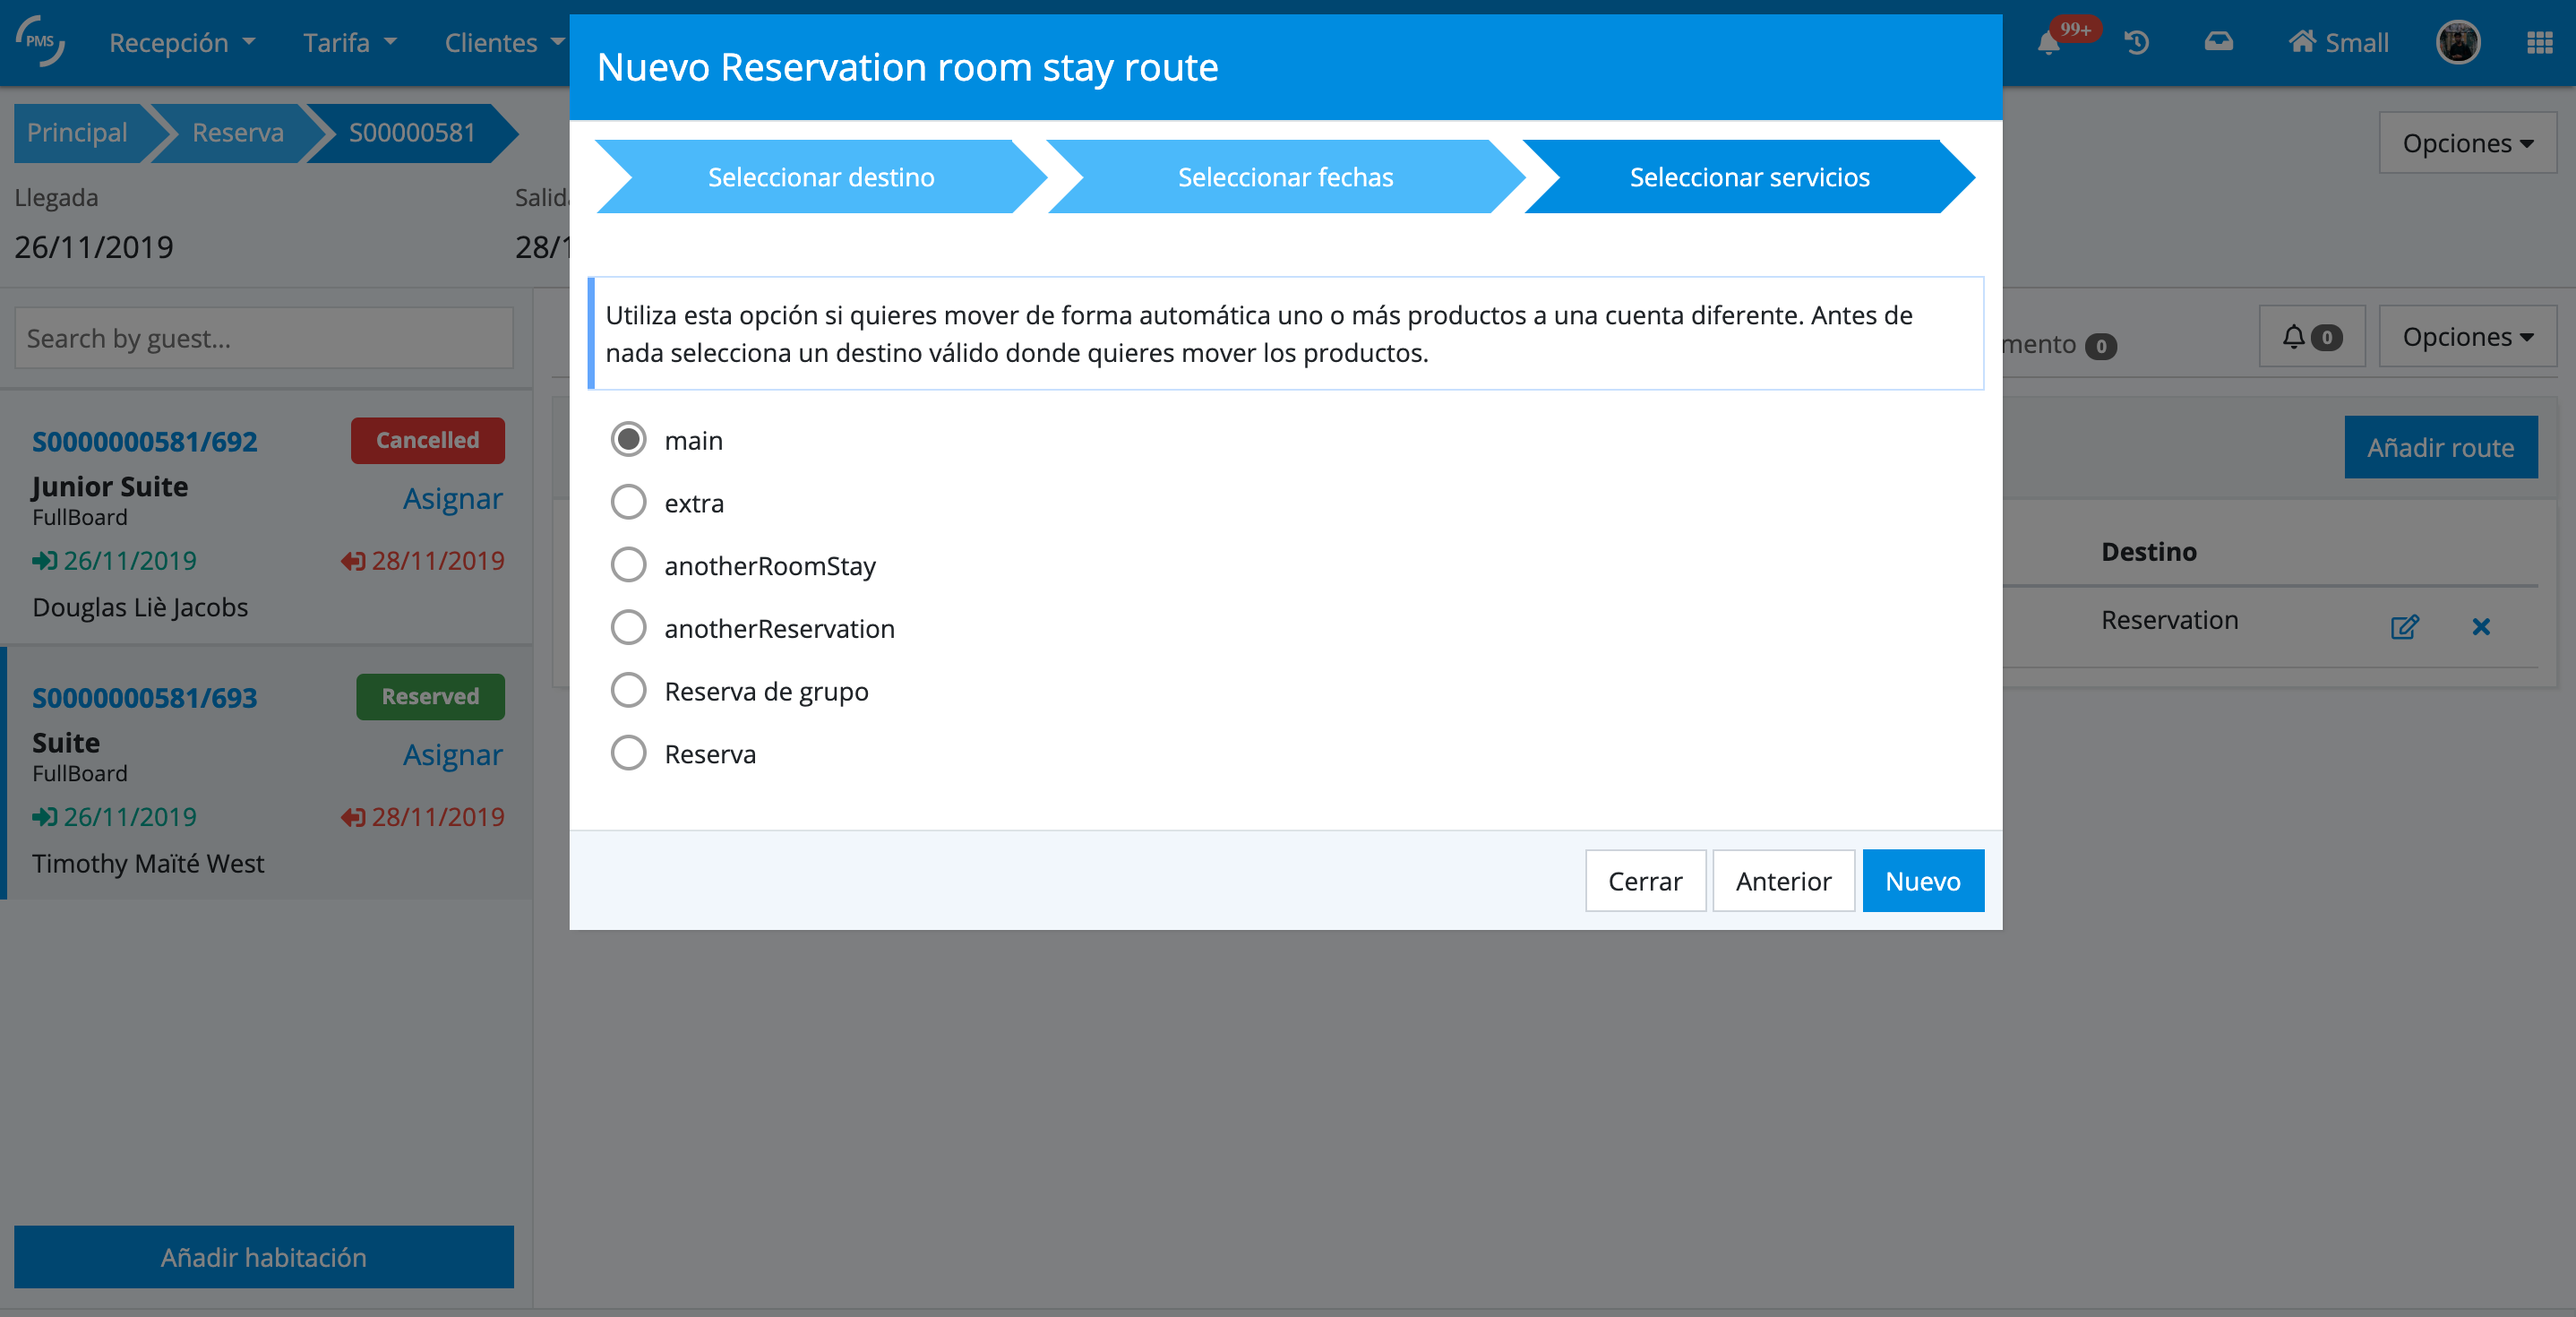Click the bell button with 0 counter

(x=2312, y=337)
